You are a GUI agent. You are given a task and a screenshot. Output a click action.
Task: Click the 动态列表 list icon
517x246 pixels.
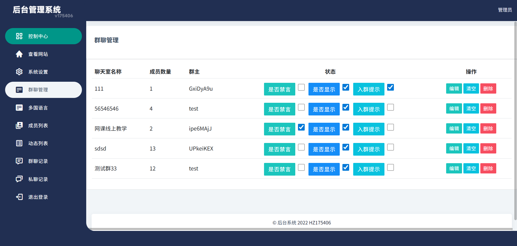(x=19, y=143)
